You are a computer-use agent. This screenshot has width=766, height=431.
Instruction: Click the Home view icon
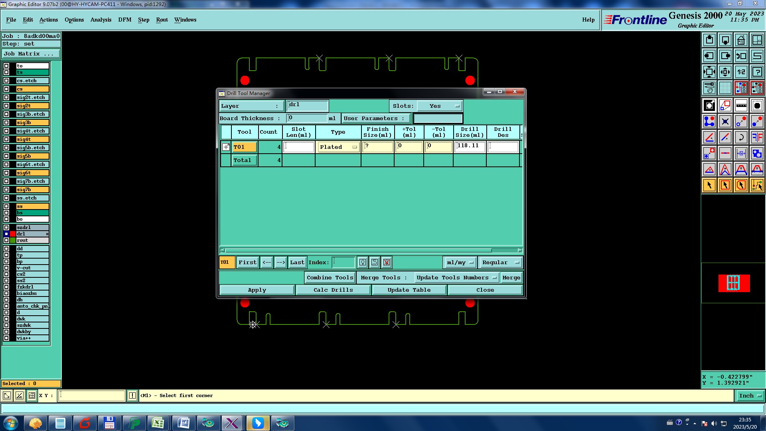(x=741, y=40)
